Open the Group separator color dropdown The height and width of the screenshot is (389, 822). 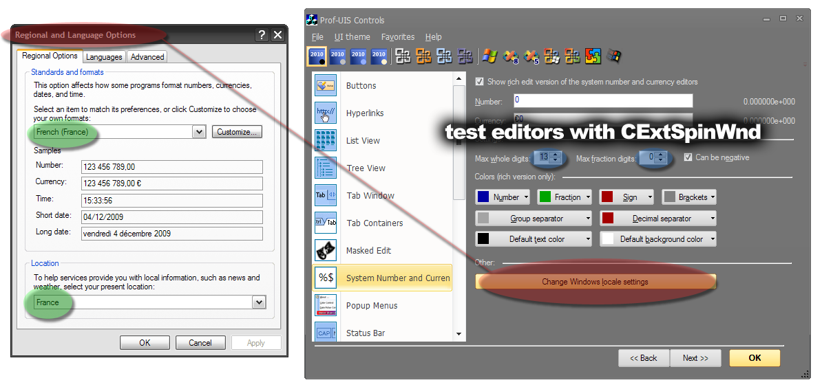click(534, 219)
